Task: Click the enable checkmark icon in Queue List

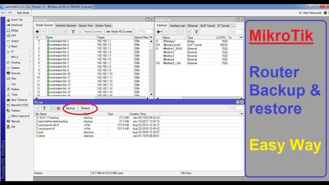Action: pyautogui.click(x=51, y=32)
